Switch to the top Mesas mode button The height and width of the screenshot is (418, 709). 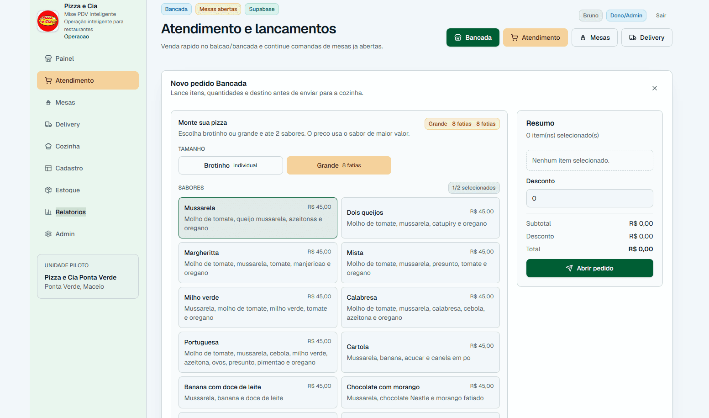pyautogui.click(x=594, y=37)
